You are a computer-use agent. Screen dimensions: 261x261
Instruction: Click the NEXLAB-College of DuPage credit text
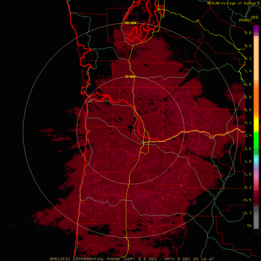tap(231, 3)
